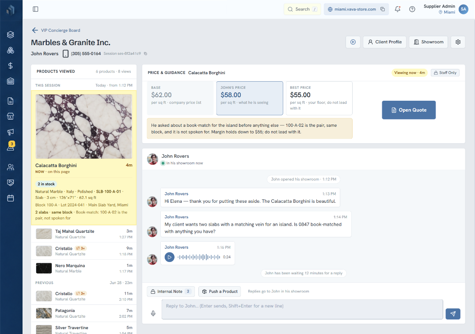
Task: Click the Reply to John message field
Action: pyautogui.click(x=302, y=309)
